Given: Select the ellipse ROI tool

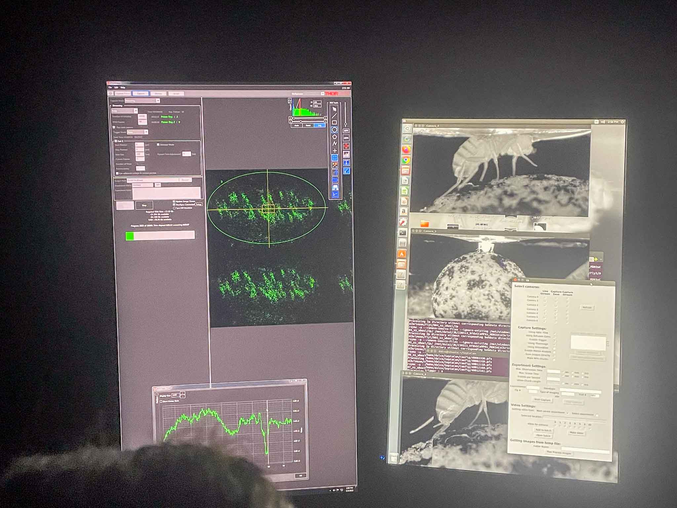Looking at the screenshot, I should pos(334,130).
